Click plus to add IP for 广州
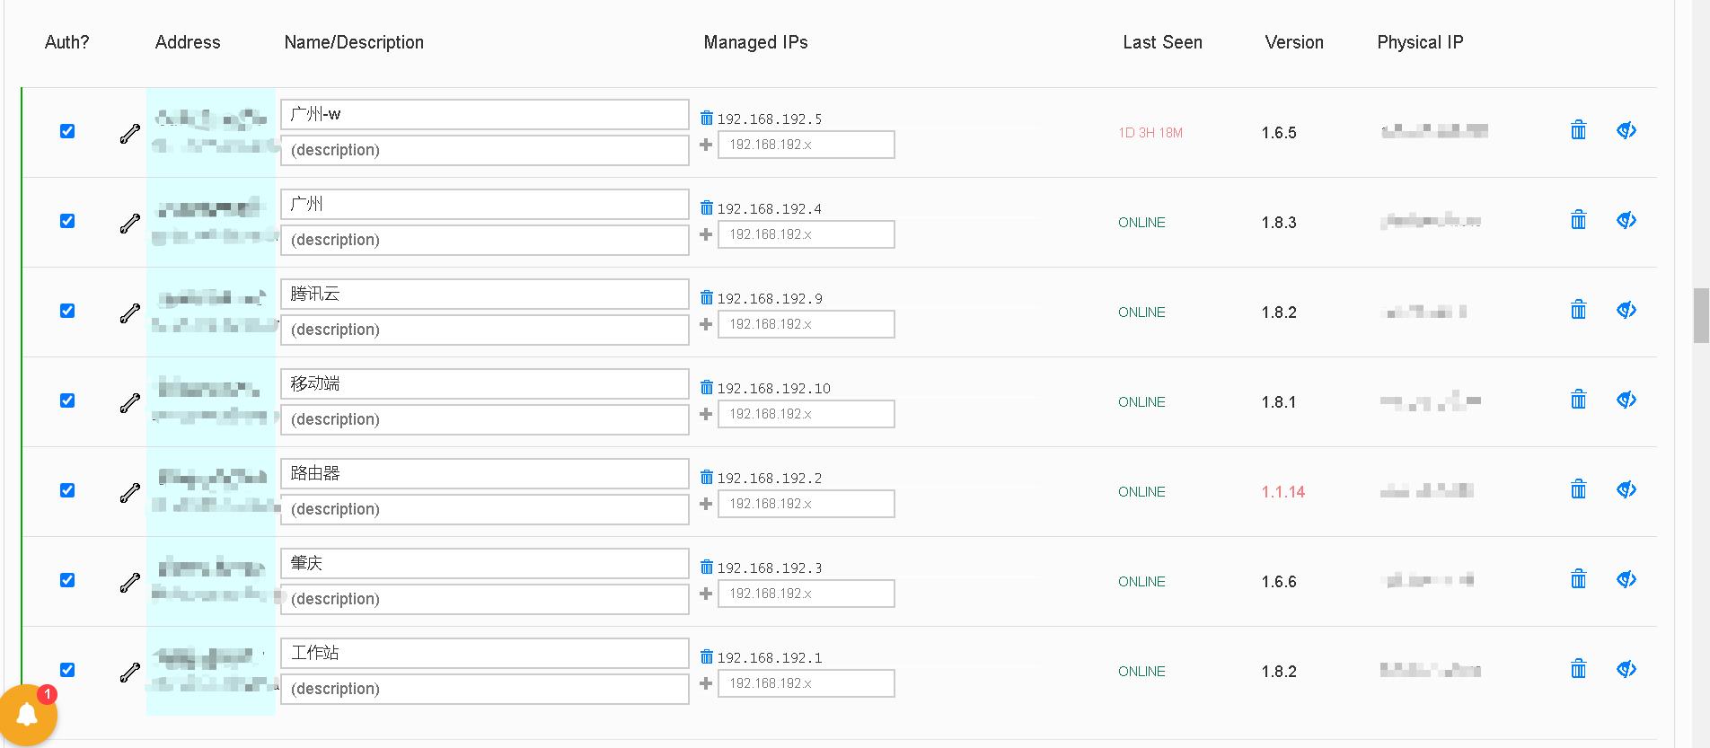This screenshot has width=1710, height=748. (x=706, y=234)
